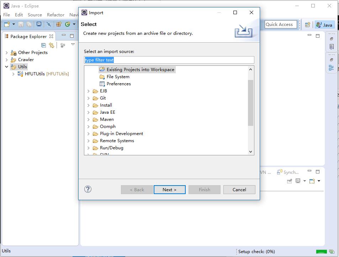This screenshot has height=257, width=339.
Task: Select the Crawler working set
Action: tap(22, 60)
